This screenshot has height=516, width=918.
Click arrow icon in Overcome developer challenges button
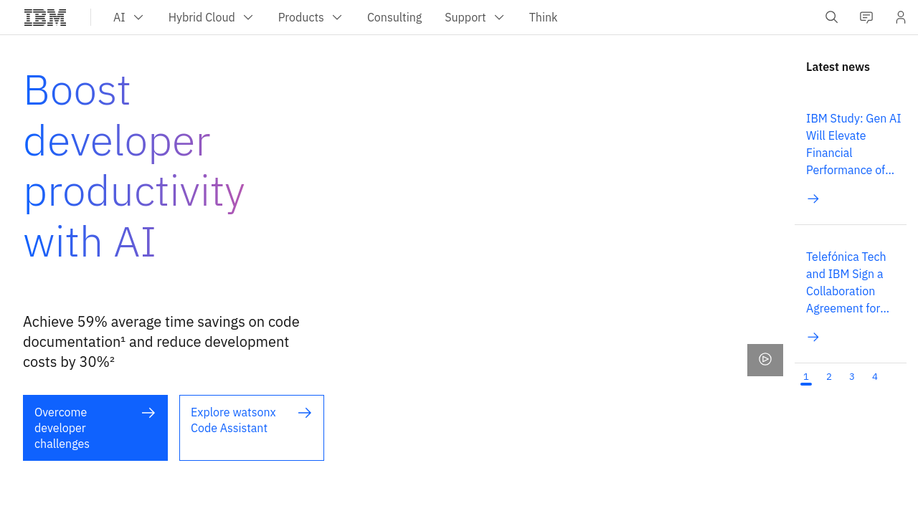pyautogui.click(x=148, y=413)
